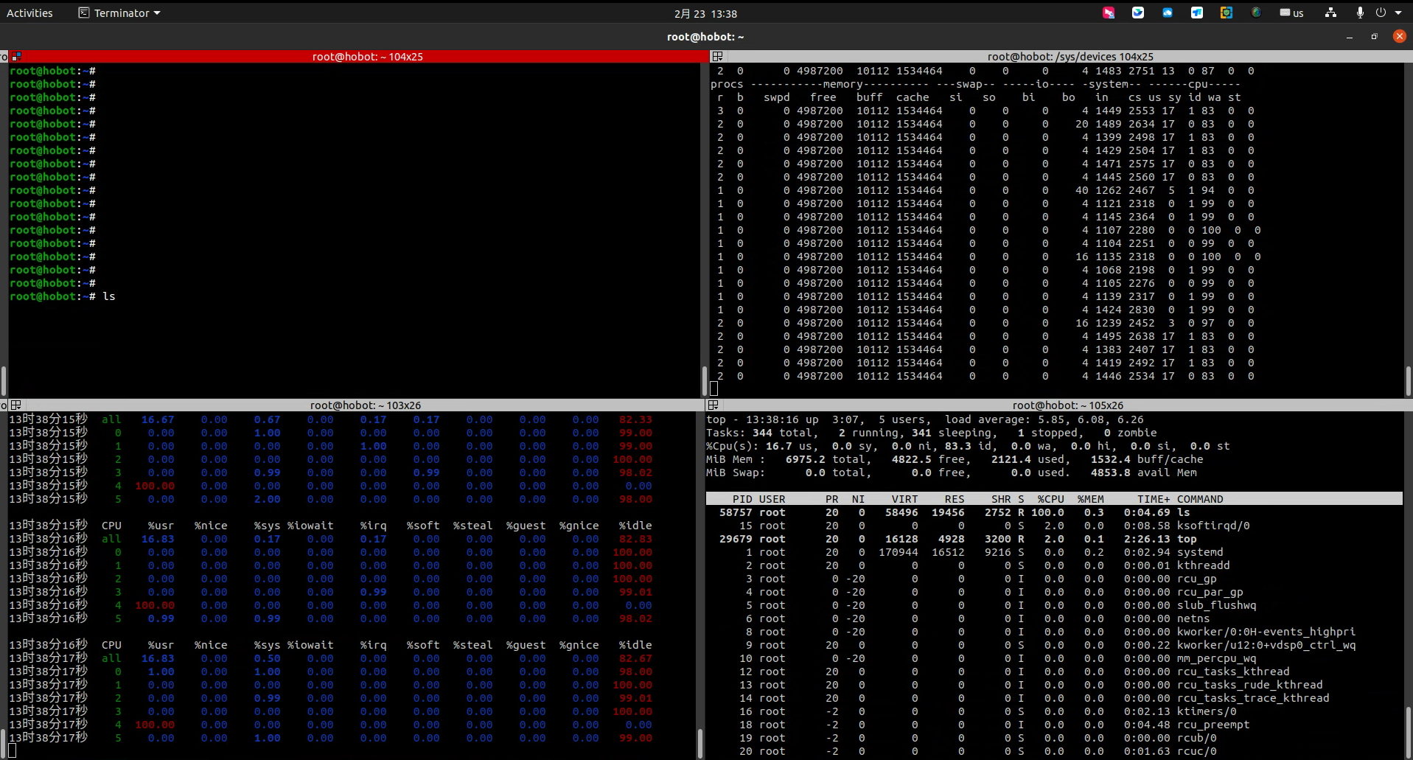Click the pink tray icon
The height and width of the screenshot is (760, 1413).
tap(1109, 13)
